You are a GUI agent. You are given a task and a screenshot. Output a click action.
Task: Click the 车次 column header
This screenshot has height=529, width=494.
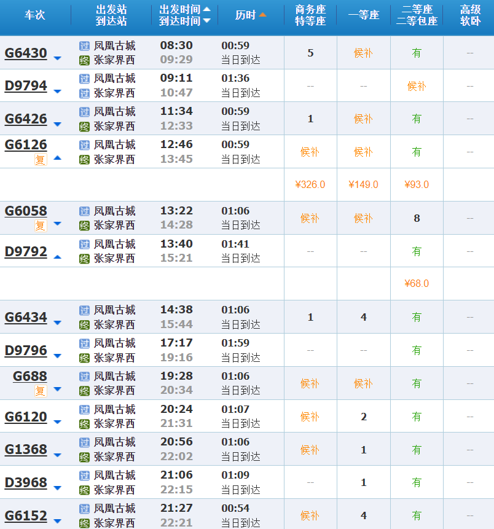(x=34, y=15)
